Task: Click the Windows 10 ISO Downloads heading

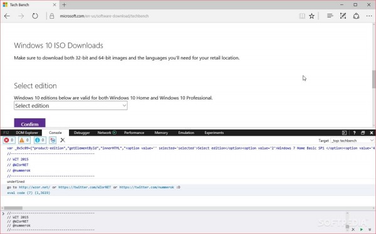Action: click(58, 46)
